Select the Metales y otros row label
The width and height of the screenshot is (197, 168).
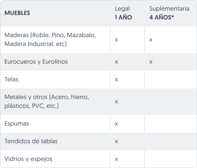[x=47, y=101]
